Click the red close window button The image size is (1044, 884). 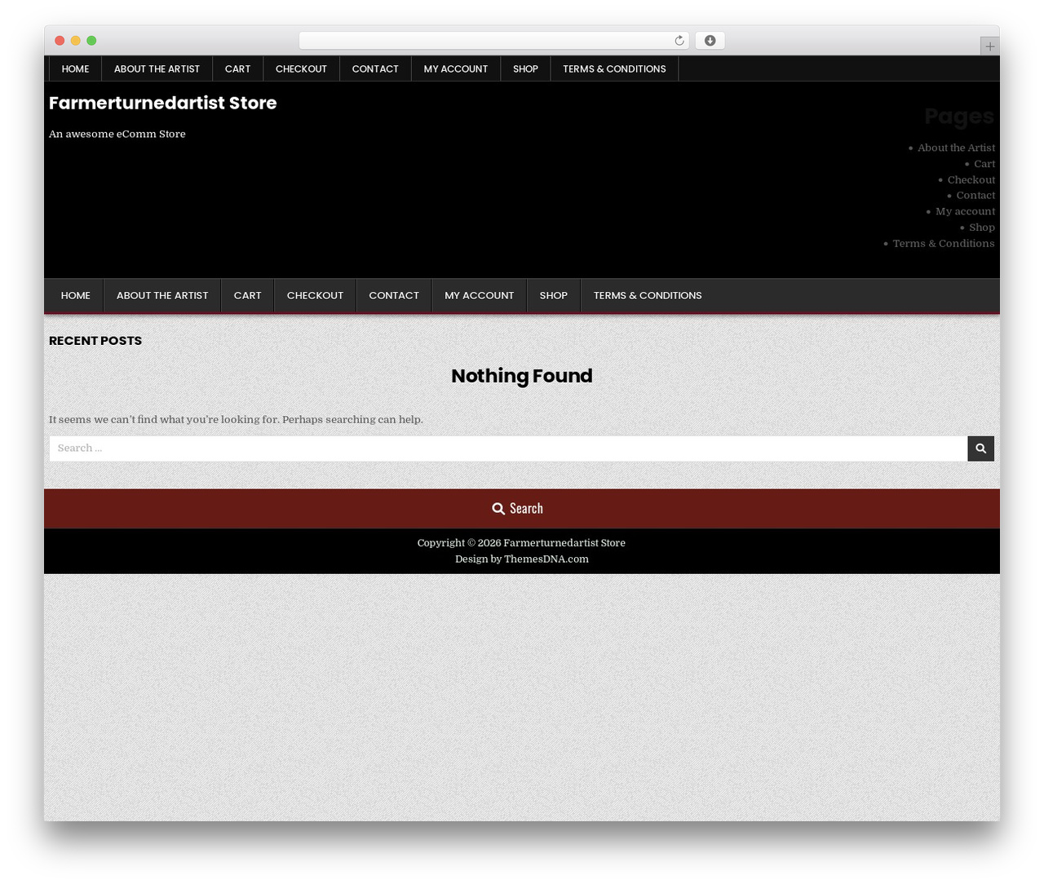pos(60,41)
